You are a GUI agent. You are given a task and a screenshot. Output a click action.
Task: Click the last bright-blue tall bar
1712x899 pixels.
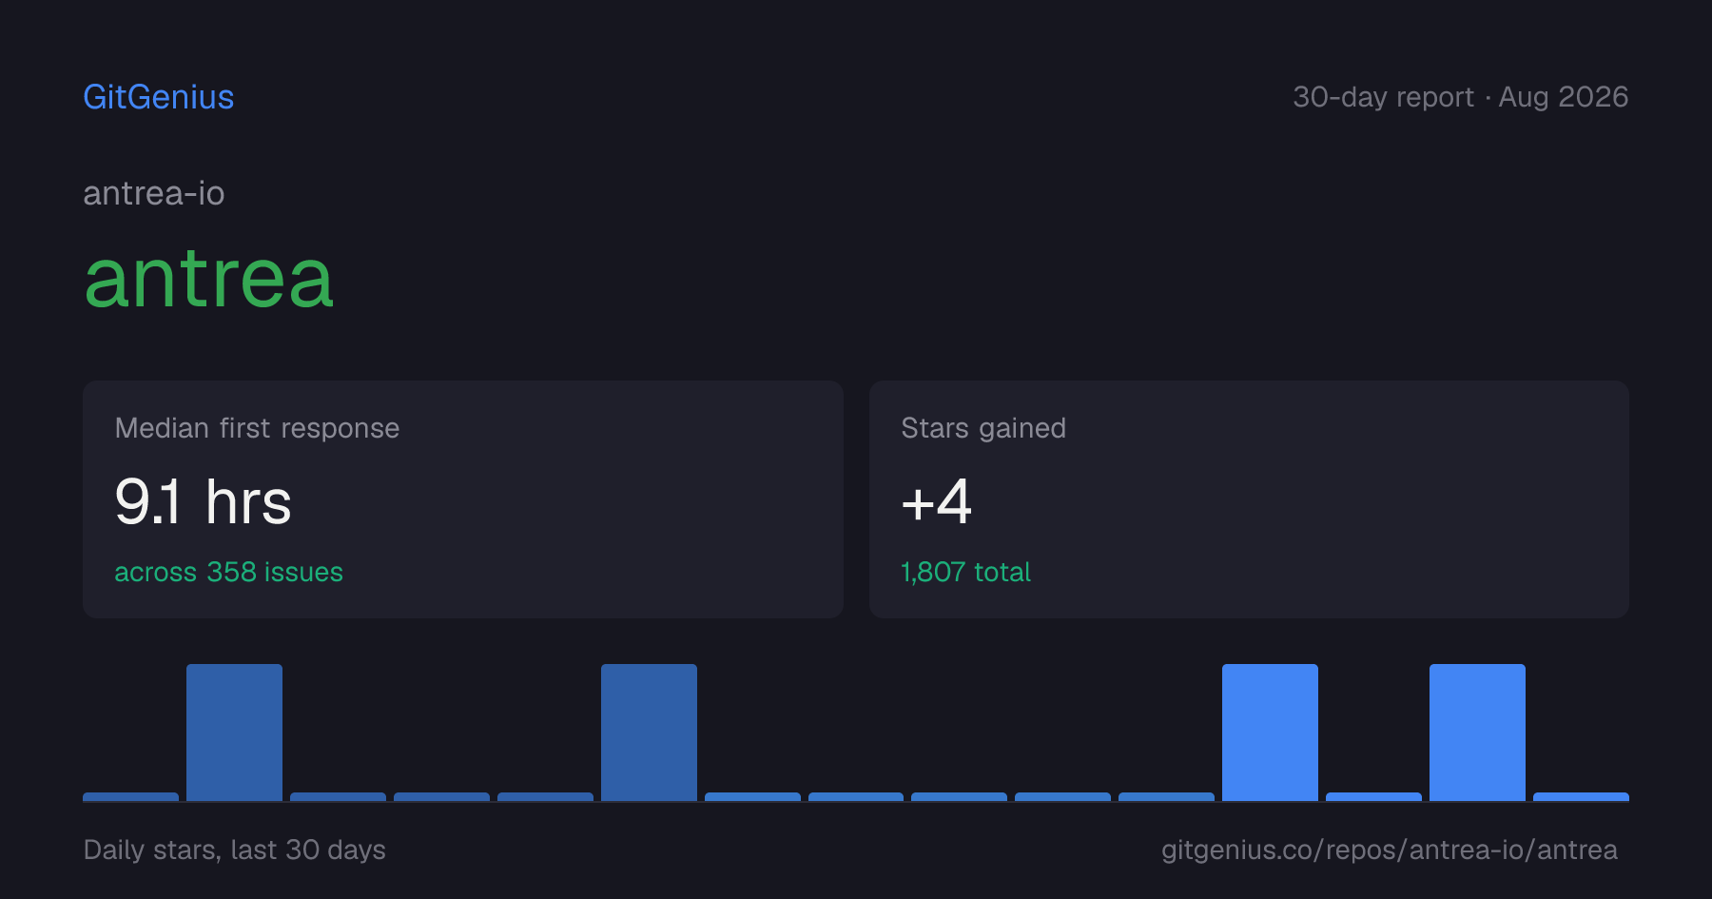1477,733
